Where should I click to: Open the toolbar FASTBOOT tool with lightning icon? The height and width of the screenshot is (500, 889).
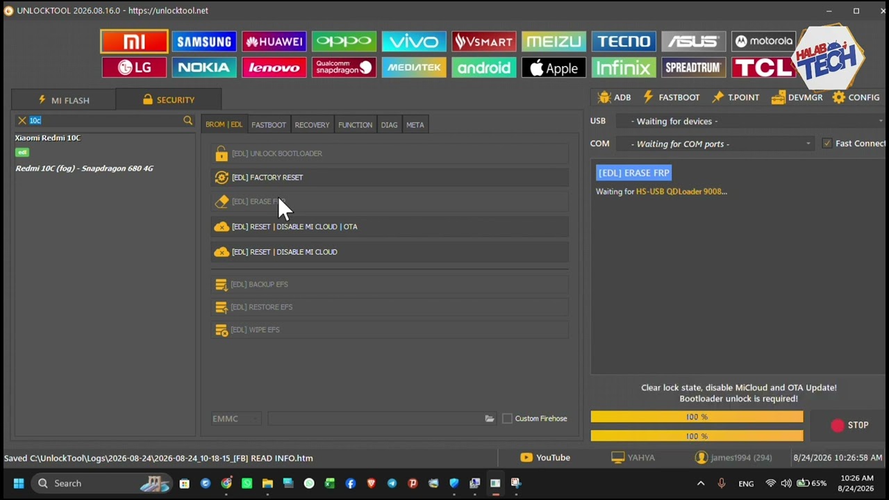point(671,97)
